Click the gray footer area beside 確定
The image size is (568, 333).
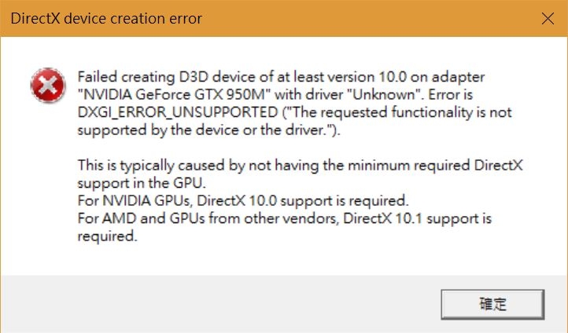coord(217,304)
